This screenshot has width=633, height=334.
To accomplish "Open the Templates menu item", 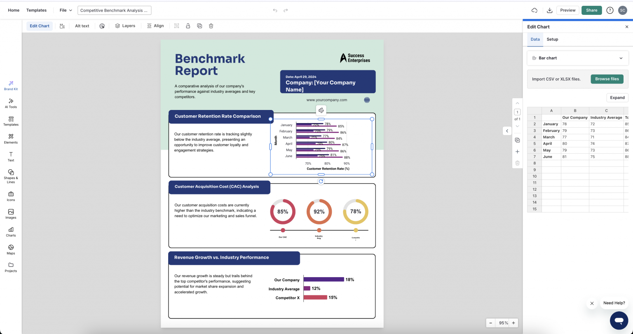I will click(x=36, y=10).
